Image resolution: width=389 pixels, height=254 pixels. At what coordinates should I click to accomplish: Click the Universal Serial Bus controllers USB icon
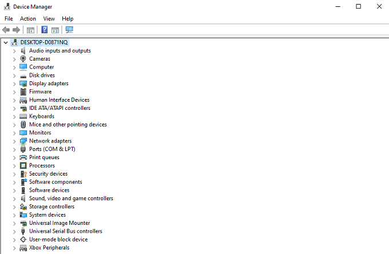(x=23, y=231)
